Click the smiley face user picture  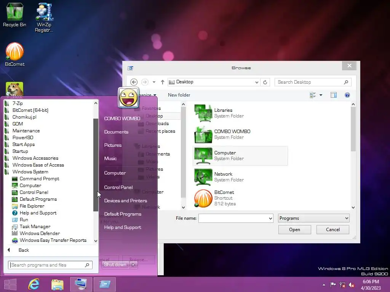128,97
